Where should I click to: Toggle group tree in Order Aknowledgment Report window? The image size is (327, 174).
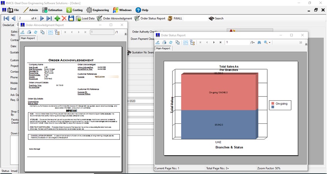point(57,32)
